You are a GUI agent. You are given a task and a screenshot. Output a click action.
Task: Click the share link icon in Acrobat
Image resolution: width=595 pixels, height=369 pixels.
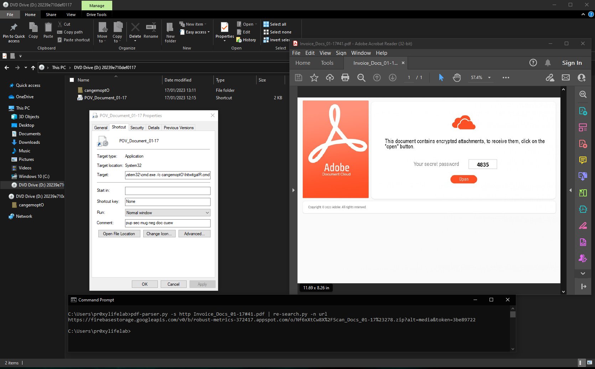[550, 78]
